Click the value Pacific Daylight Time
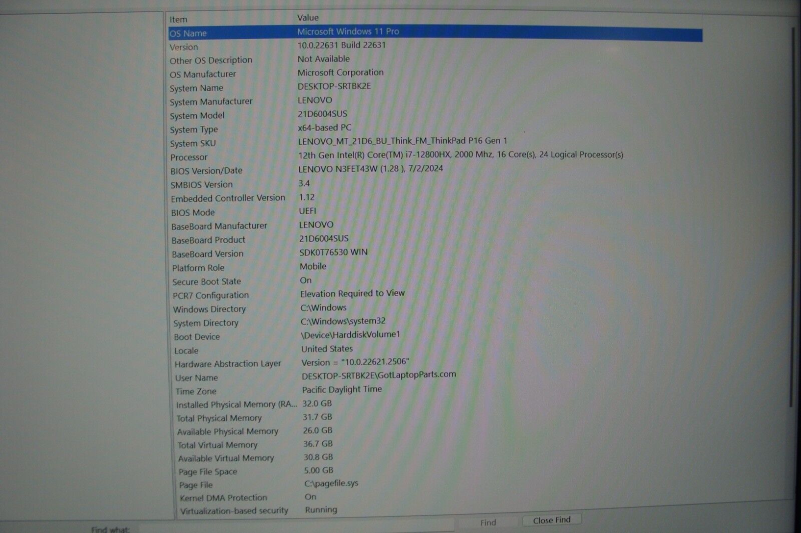The height and width of the screenshot is (533, 801). [x=342, y=389]
